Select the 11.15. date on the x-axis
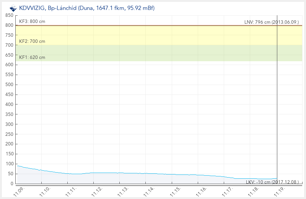The height and width of the screenshot is (199, 306). [x=175, y=190]
